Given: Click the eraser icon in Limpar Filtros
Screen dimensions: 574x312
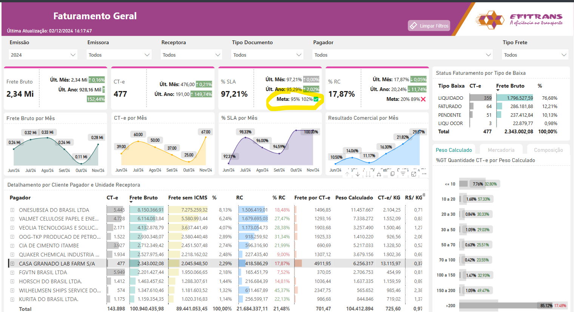Looking at the screenshot, I should coord(414,26).
